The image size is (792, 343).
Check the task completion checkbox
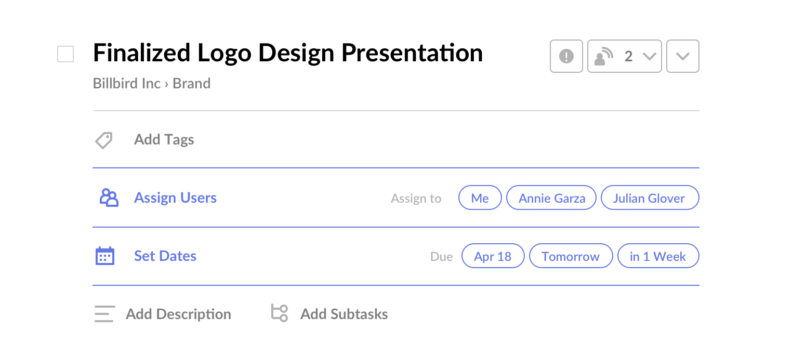pyautogui.click(x=65, y=54)
